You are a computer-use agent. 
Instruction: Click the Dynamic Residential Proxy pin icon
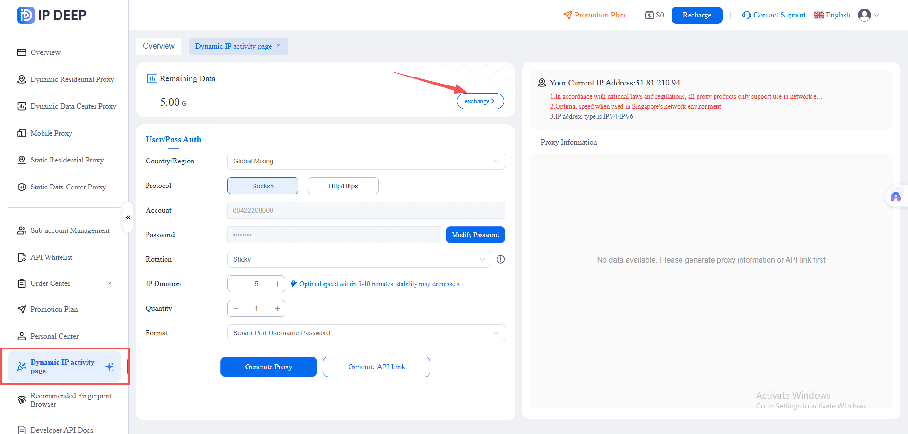pyautogui.click(x=22, y=79)
